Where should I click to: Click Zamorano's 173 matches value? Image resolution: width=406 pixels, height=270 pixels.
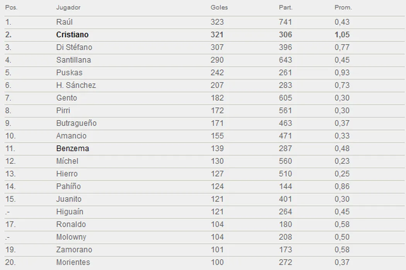285,250
